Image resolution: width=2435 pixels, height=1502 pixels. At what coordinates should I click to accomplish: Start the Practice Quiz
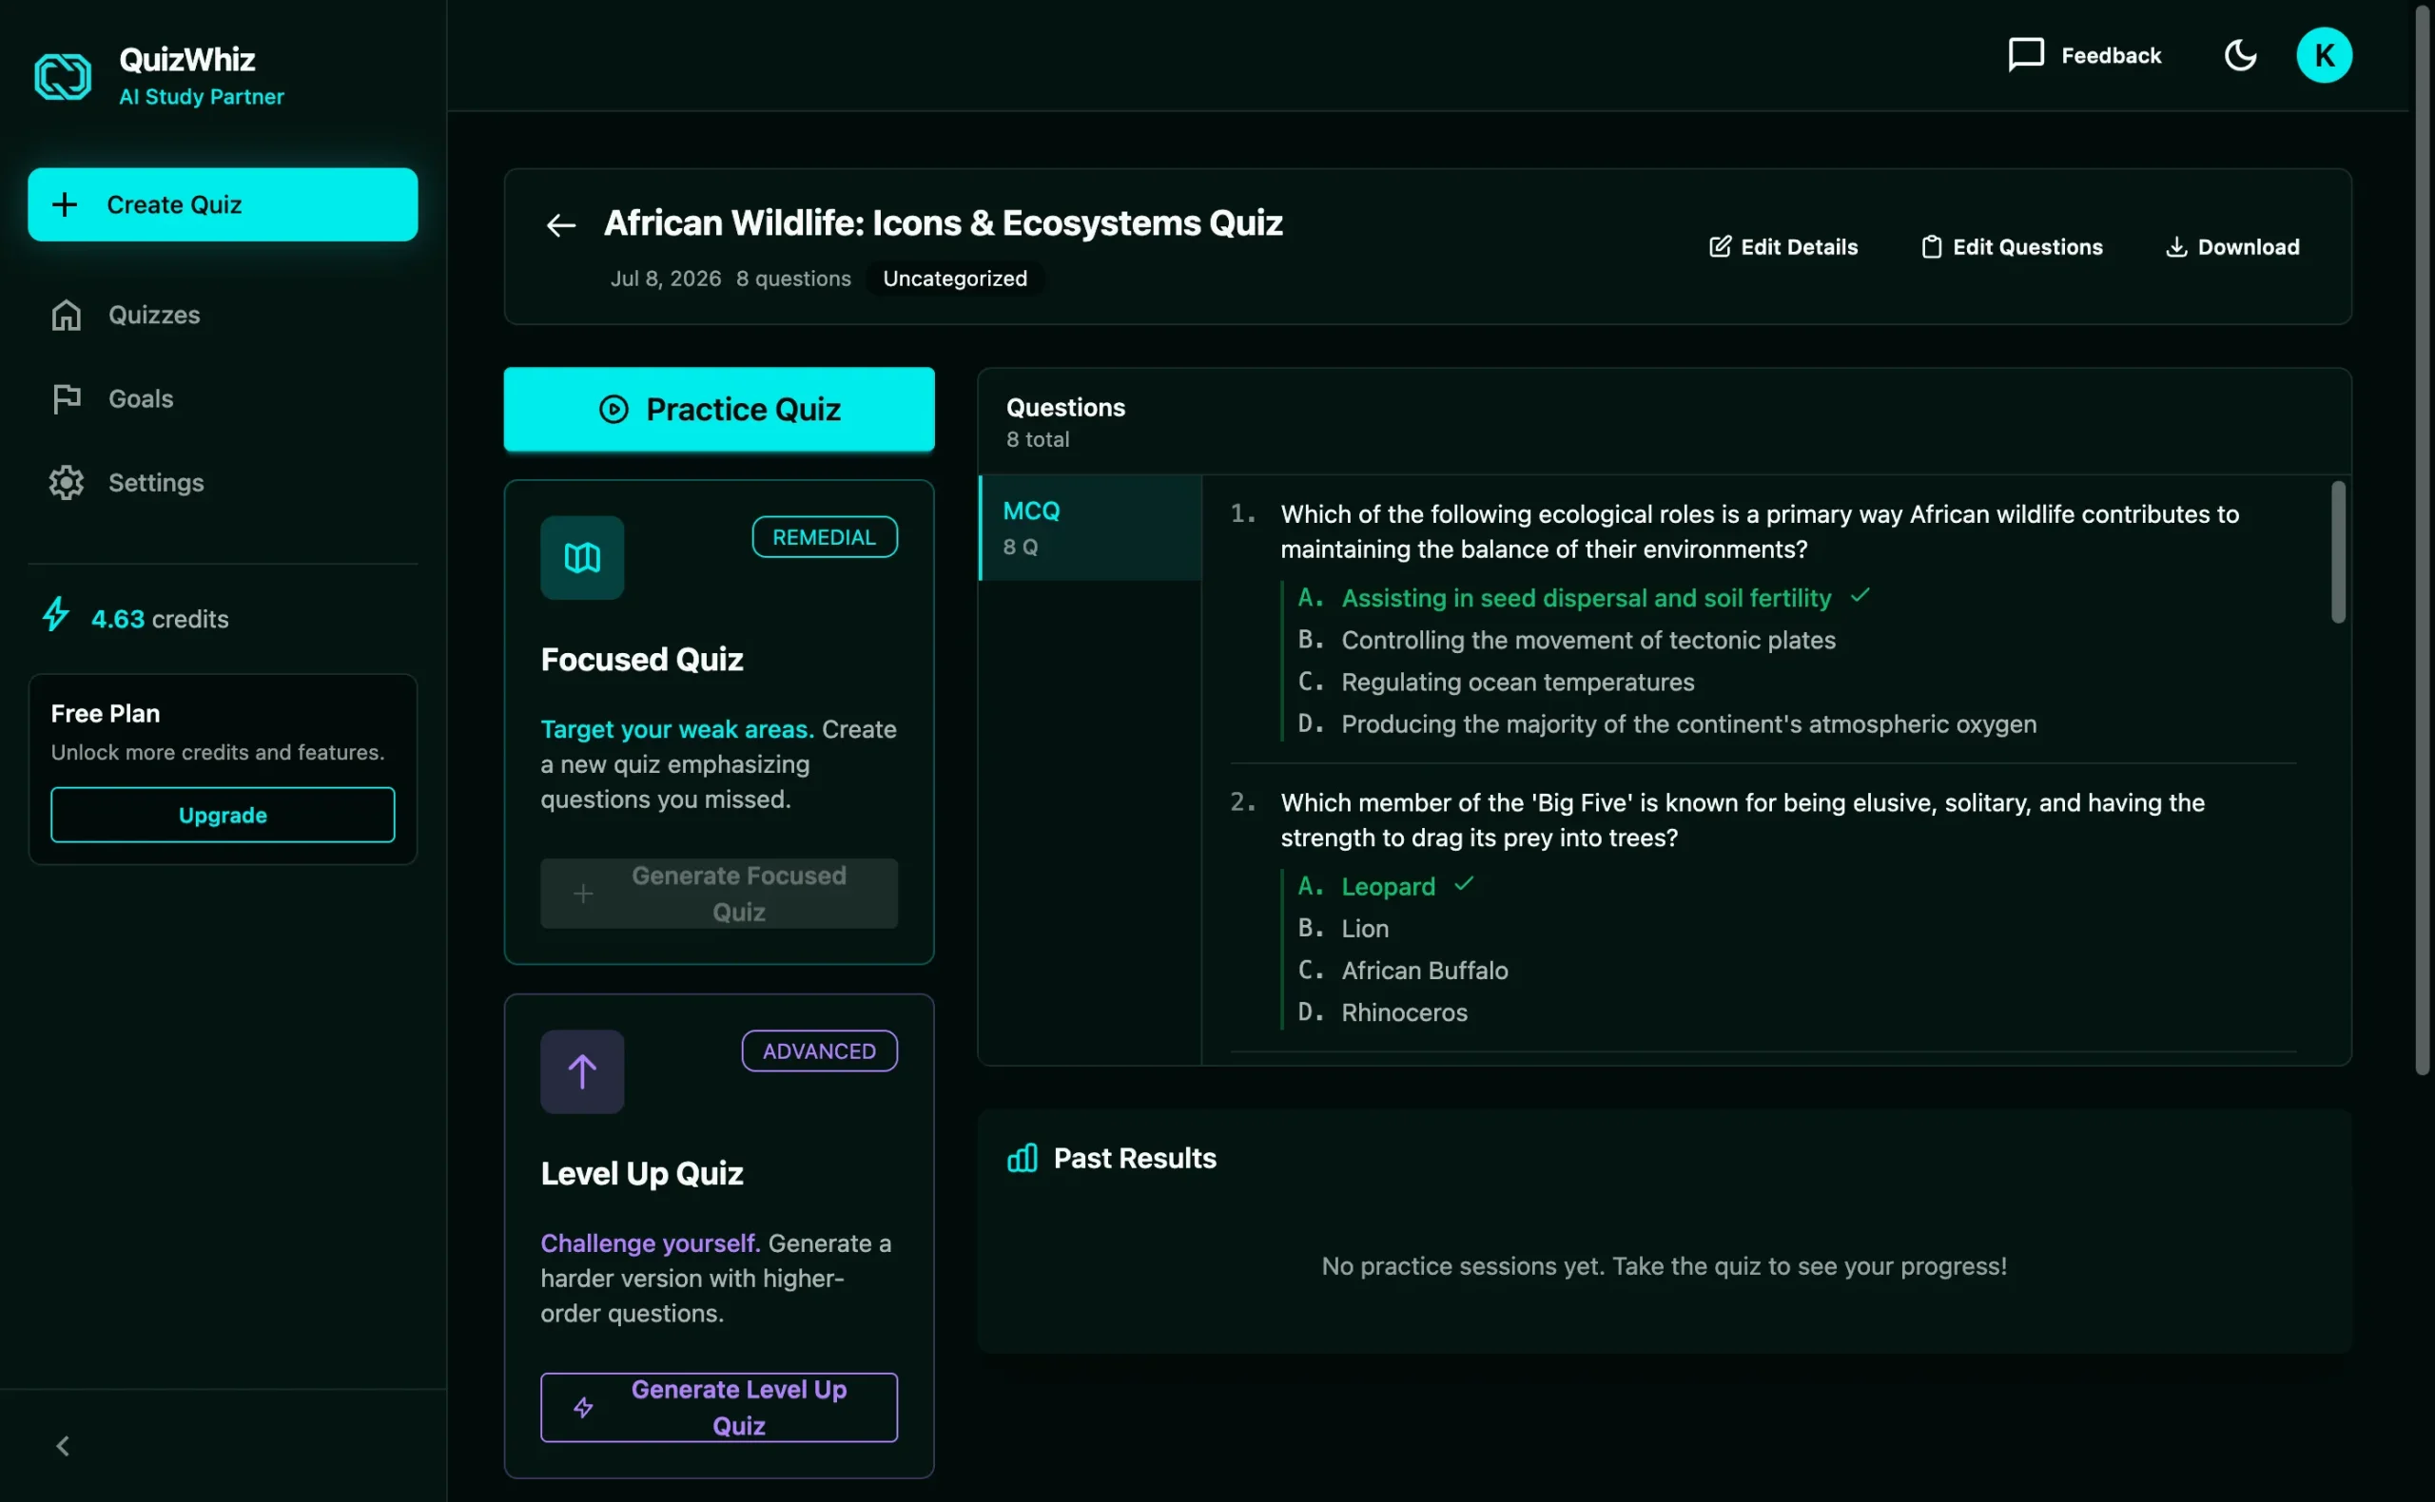click(x=718, y=410)
